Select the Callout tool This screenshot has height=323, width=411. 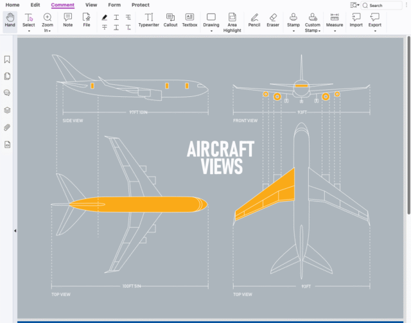pyautogui.click(x=170, y=21)
